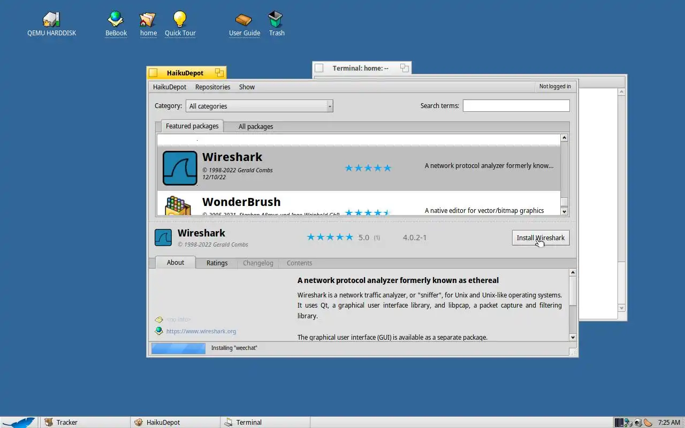Switch to the All packages tab

point(256,127)
